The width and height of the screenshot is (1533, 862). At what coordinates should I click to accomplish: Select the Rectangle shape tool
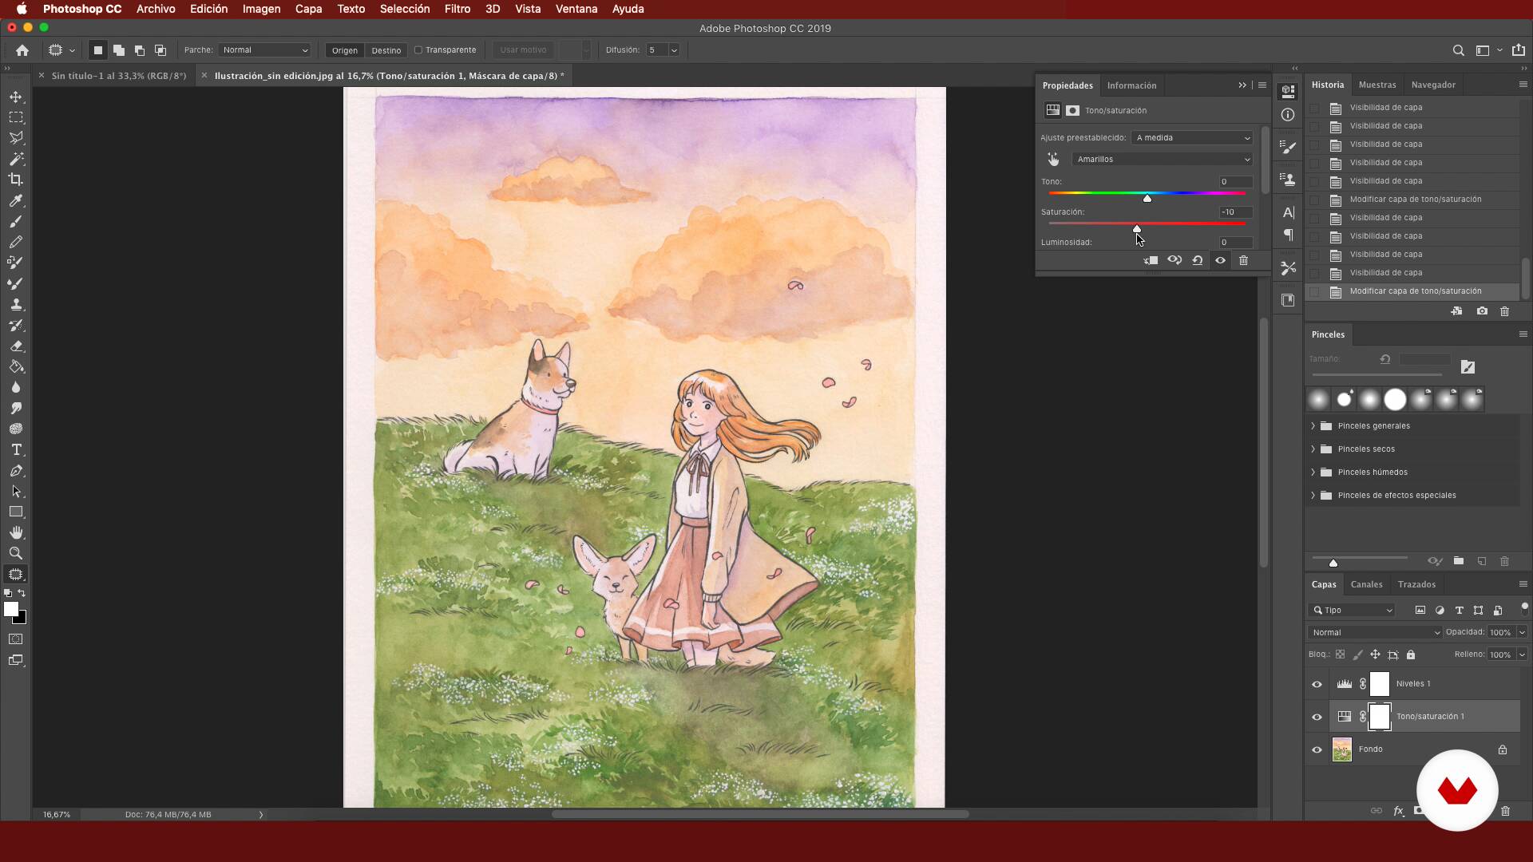point(16,512)
